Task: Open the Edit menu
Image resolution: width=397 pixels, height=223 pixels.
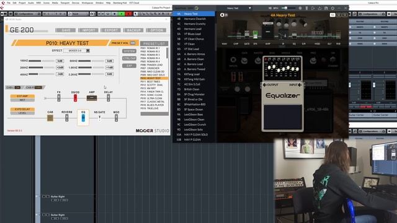Action: tap(14, 2)
